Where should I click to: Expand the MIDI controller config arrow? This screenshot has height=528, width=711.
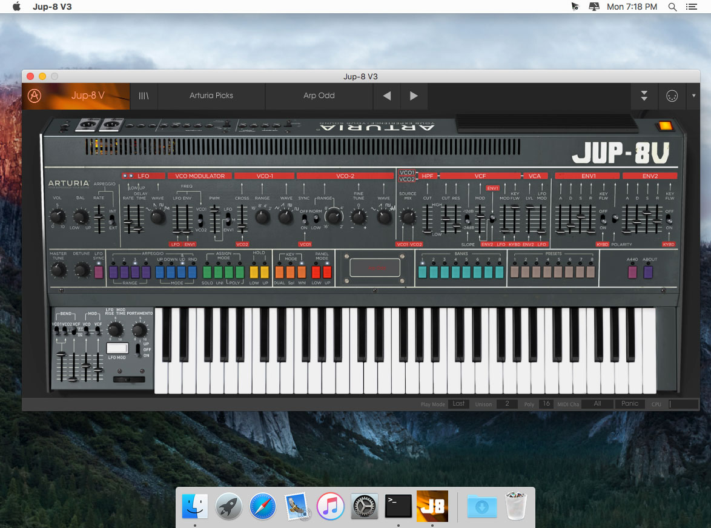point(693,96)
